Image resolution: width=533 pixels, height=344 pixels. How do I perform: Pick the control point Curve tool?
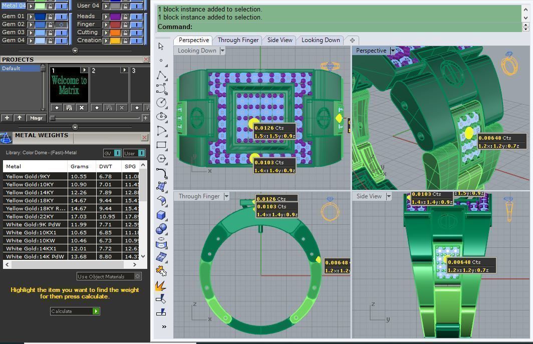pos(161,89)
